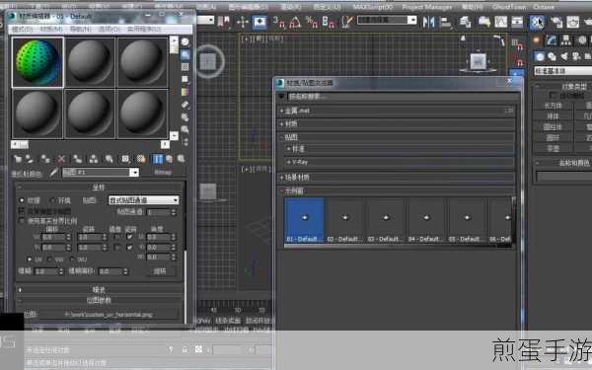The height and width of the screenshot is (370, 592).
Task: Select the Move tool in main toolbar
Action: pyautogui.click(x=243, y=23)
